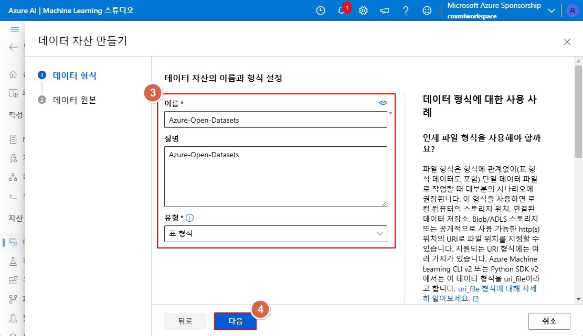This screenshot has width=583, height=336.
Task: Open user account avatar
Action: (x=572, y=10)
